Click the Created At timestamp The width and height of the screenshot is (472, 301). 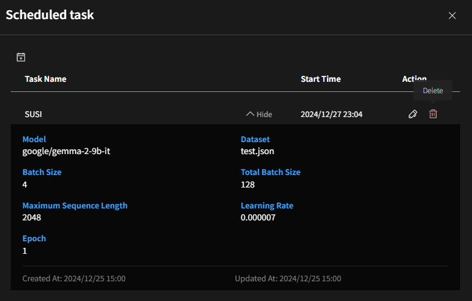click(x=73, y=278)
